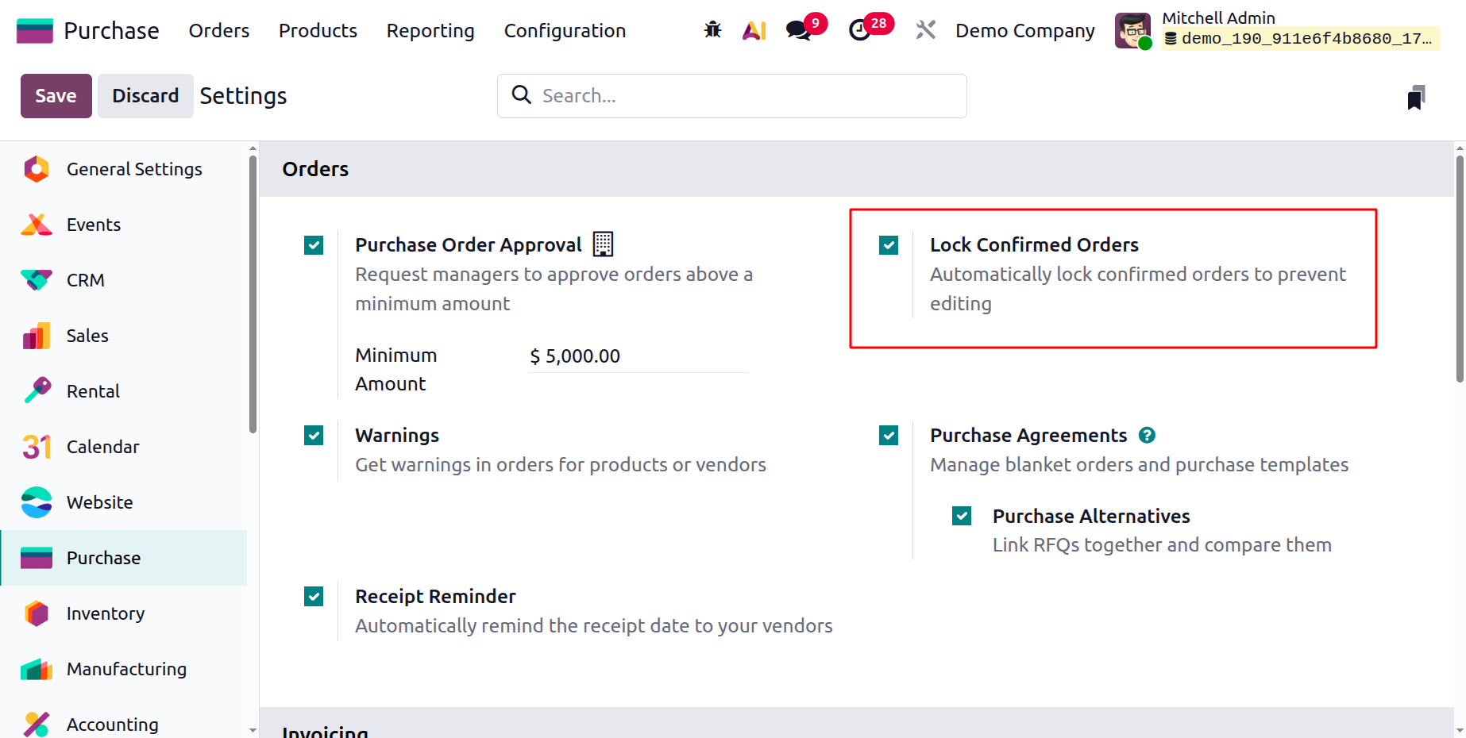Open the Calendar app icon
The width and height of the screenshot is (1466, 738).
[36, 446]
